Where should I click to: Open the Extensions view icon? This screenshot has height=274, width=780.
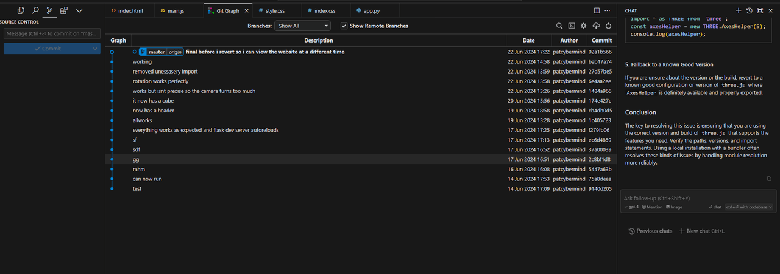(64, 10)
